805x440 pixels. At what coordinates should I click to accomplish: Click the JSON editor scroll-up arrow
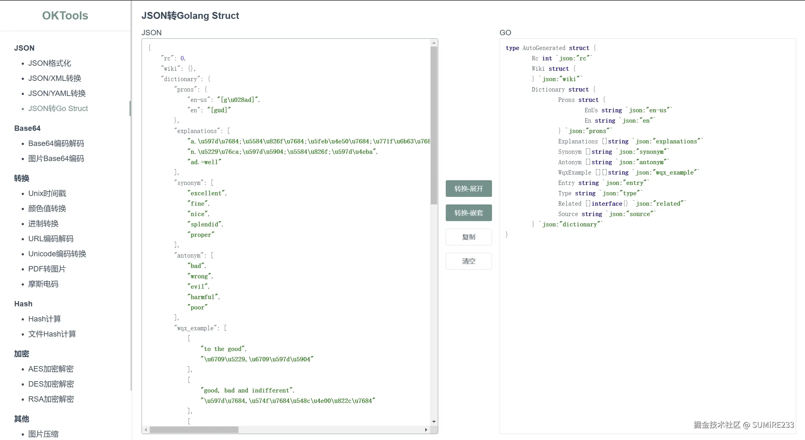pos(434,43)
